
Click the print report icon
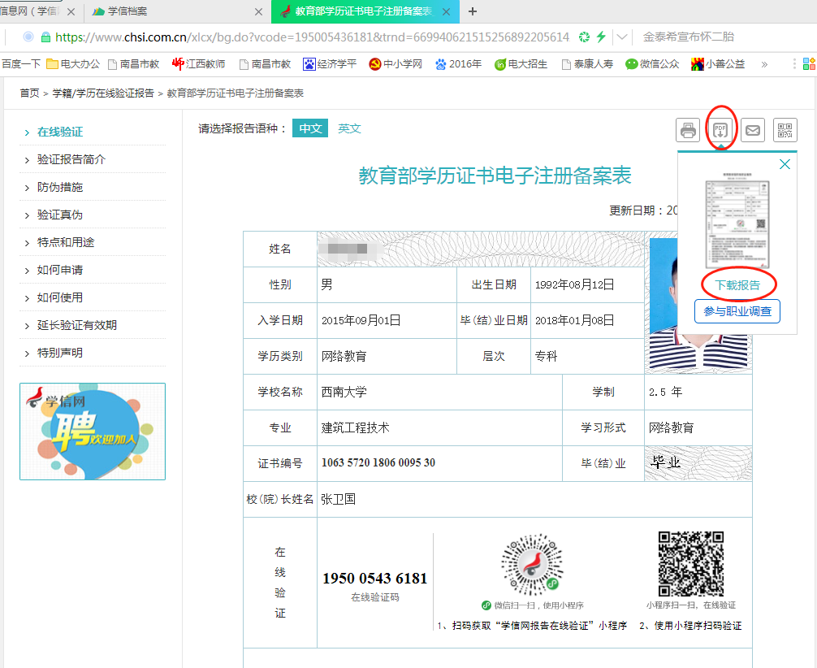pyautogui.click(x=688, y=130)
